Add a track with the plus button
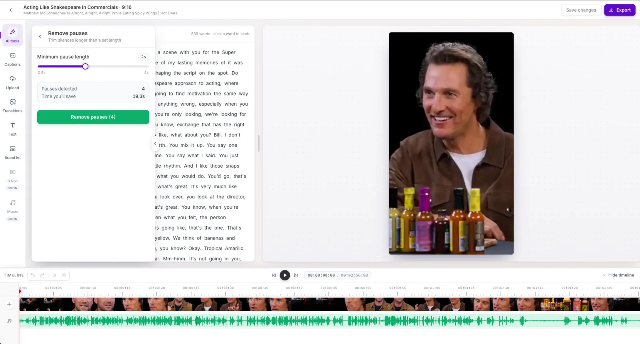This screenshot has width=640, height=344. pos(9,304)
